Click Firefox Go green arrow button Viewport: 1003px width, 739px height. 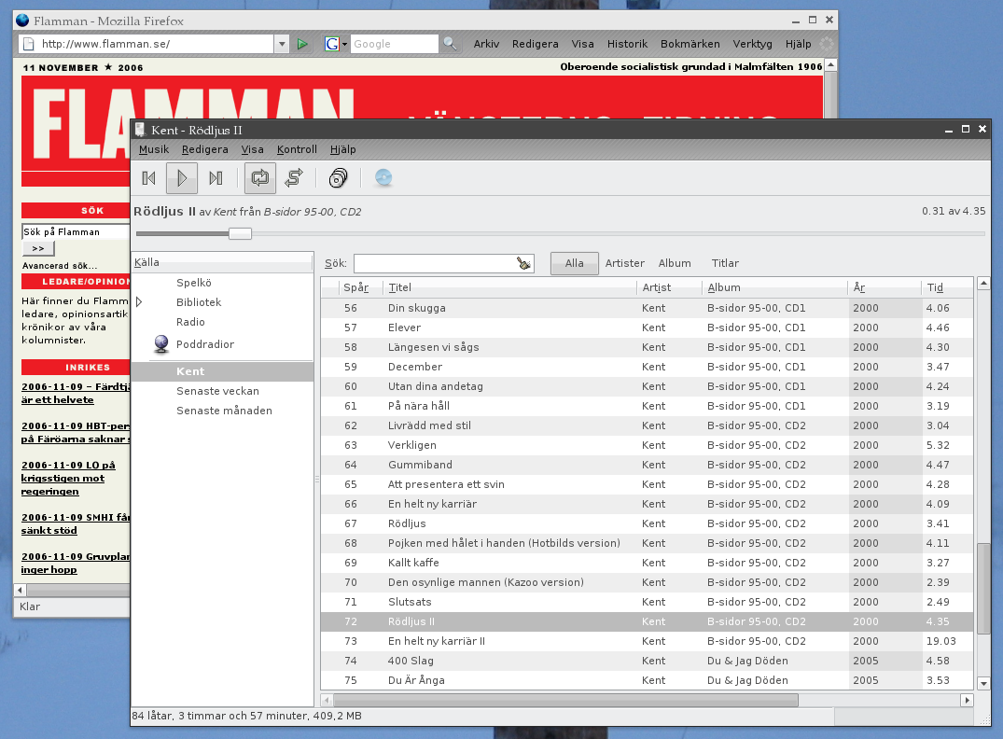pos(302,44)
